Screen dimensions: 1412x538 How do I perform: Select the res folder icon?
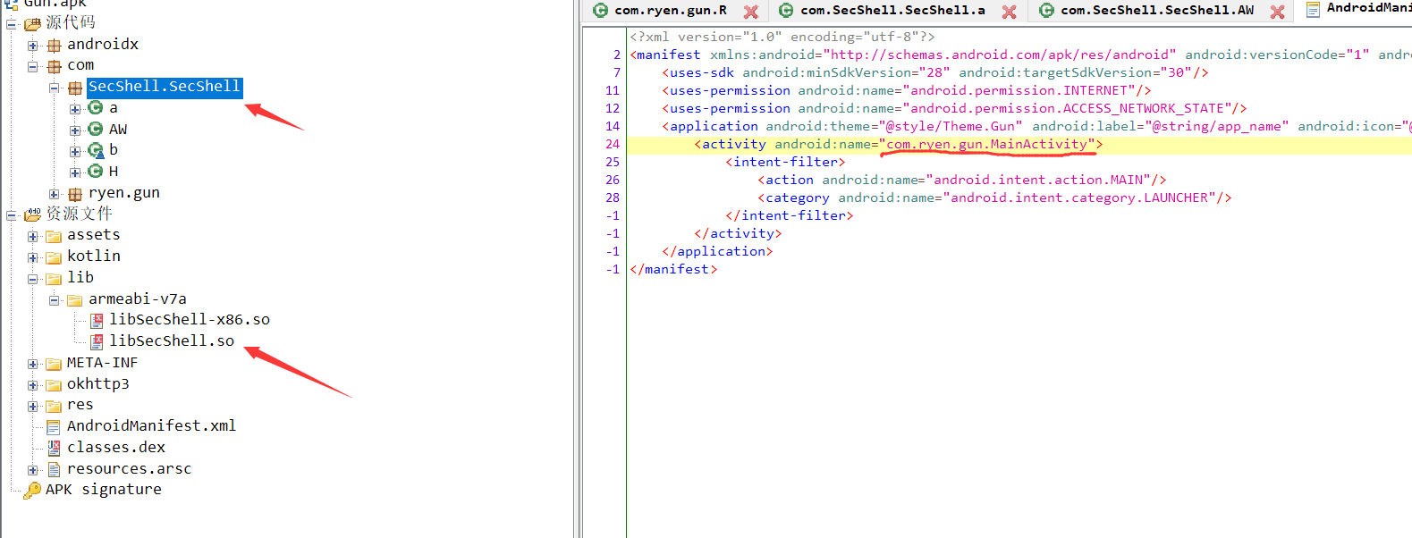tap(54, 406)
